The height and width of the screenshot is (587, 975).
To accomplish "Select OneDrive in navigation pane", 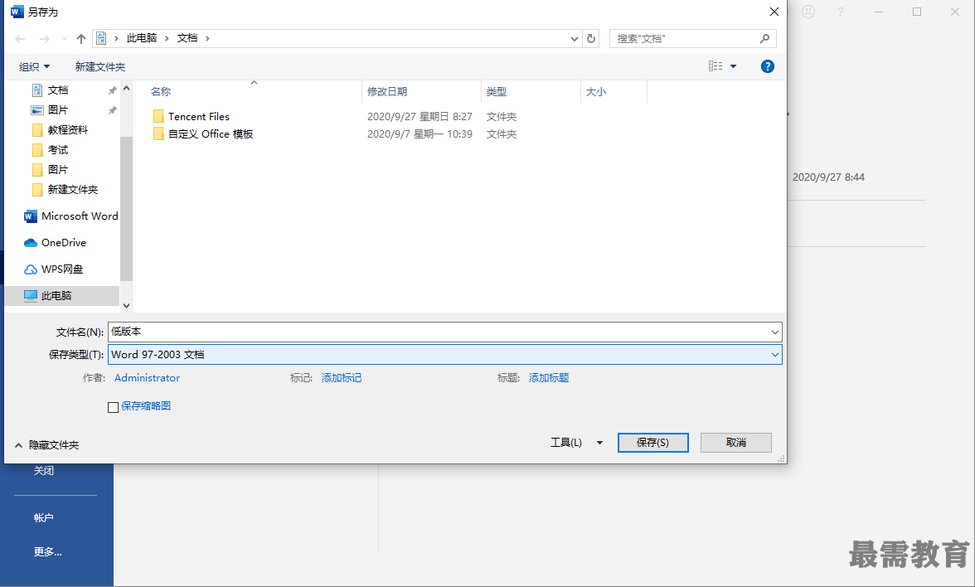I will pos(55,242).
